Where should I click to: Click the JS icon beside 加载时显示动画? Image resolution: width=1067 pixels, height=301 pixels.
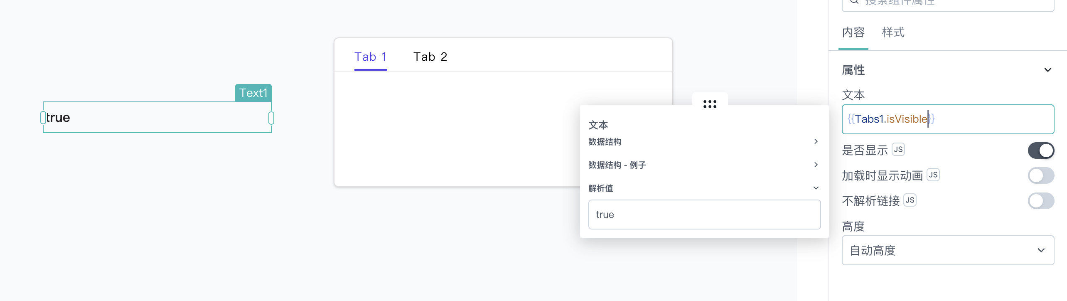[933, 175]
